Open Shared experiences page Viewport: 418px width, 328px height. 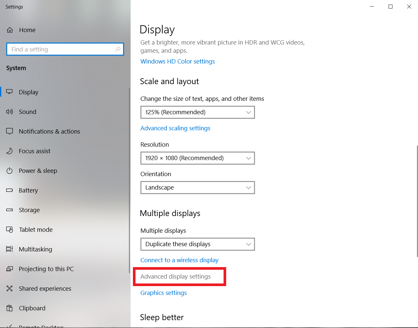click(65, 288)
